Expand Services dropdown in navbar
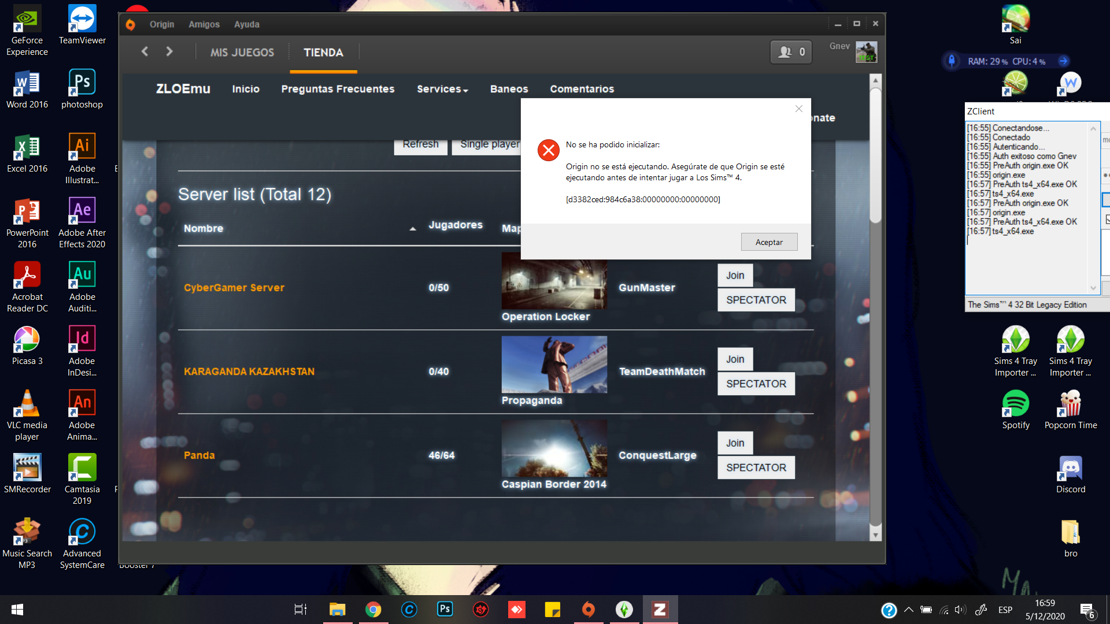Screen dimensions: 1110x624 442,89
